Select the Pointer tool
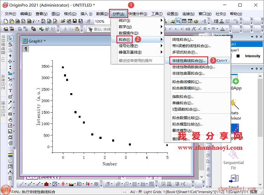 point(10,38)
